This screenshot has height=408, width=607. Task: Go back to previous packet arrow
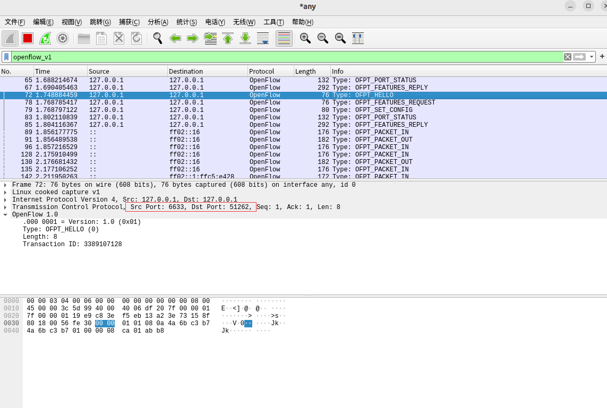click(x=175, y=38)
